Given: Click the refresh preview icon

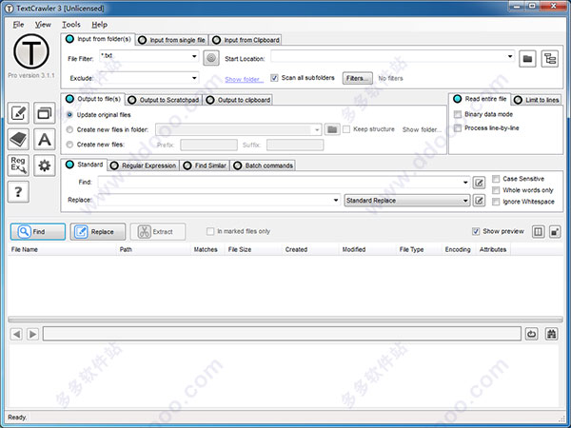Looking at the screenshot, I should 531,334.
